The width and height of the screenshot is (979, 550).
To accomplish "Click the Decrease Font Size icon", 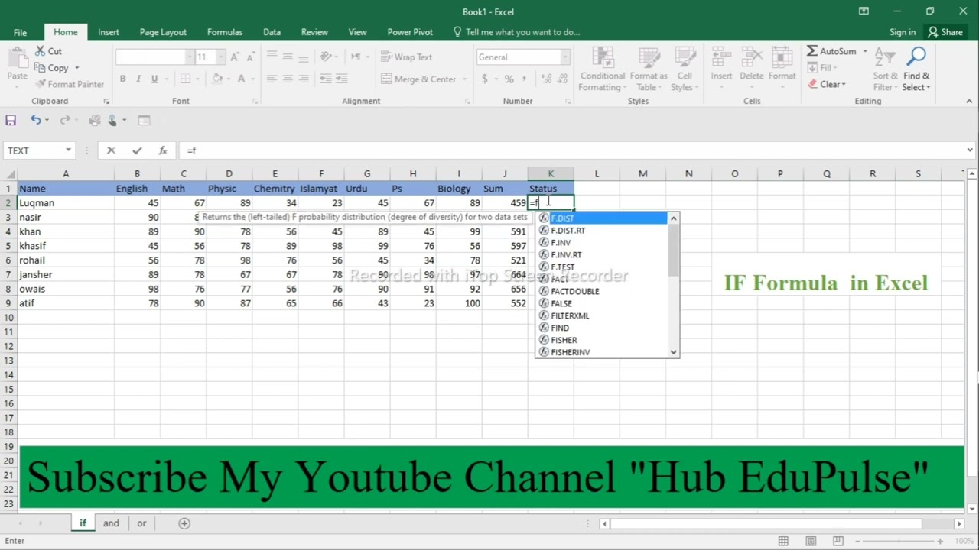I will coord(252,57).
